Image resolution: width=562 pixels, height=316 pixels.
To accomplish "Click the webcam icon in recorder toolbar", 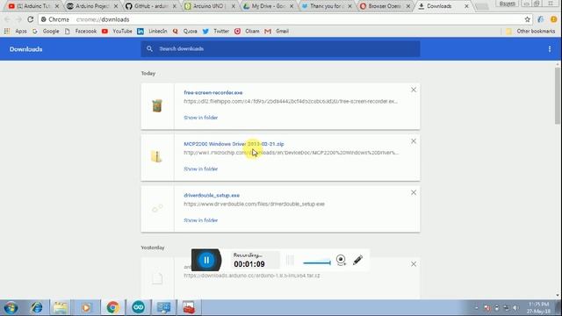I will click(x=341, y=260).
